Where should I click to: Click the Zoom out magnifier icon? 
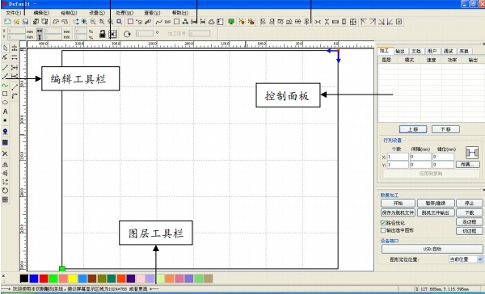pyautogui.click(x=93, y=22)
